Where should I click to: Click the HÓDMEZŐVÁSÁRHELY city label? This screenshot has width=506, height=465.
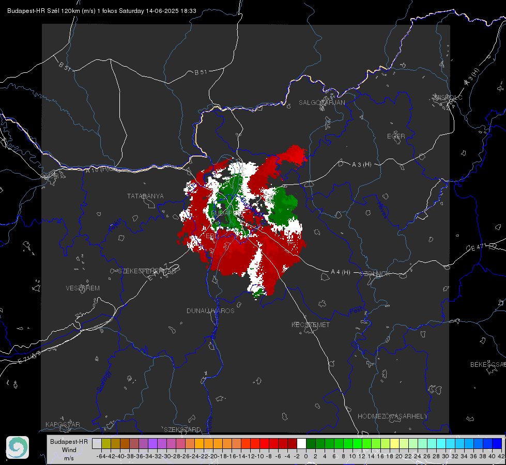pyautogui.click(x=392, y=416)
